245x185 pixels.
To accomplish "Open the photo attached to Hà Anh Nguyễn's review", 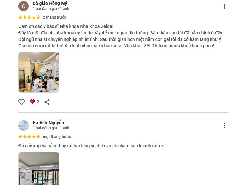I will click(x=39, y=169).
